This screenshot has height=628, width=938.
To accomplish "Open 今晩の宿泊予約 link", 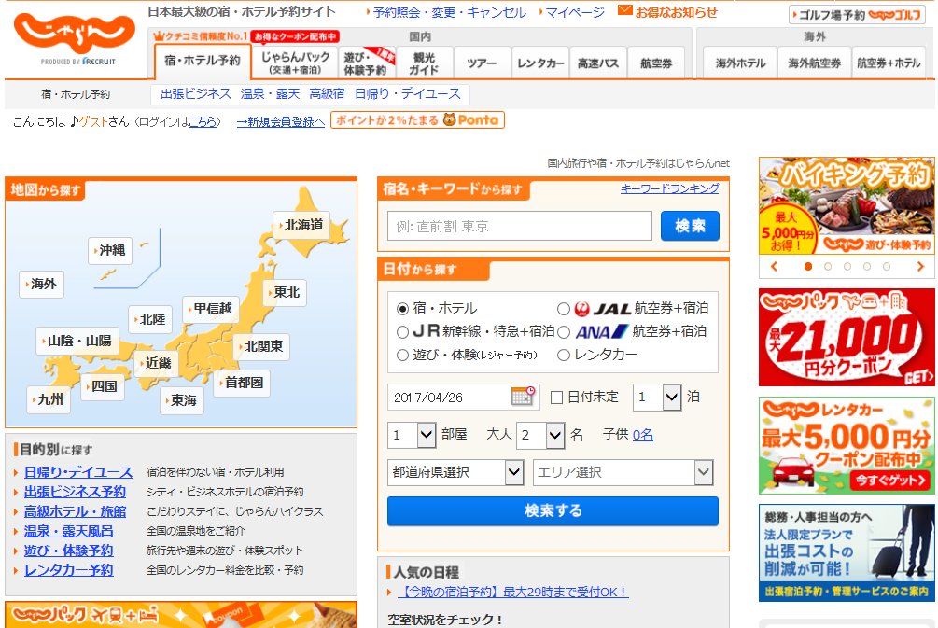I will (512, 593).
